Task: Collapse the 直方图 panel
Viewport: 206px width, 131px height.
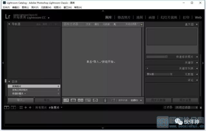Action: (x=197, y=24)
